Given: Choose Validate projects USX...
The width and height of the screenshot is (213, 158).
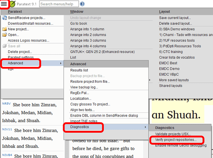Looking at the screenshot, I should [173, 134].
